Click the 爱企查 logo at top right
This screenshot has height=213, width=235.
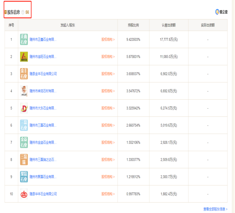(221, 12)
